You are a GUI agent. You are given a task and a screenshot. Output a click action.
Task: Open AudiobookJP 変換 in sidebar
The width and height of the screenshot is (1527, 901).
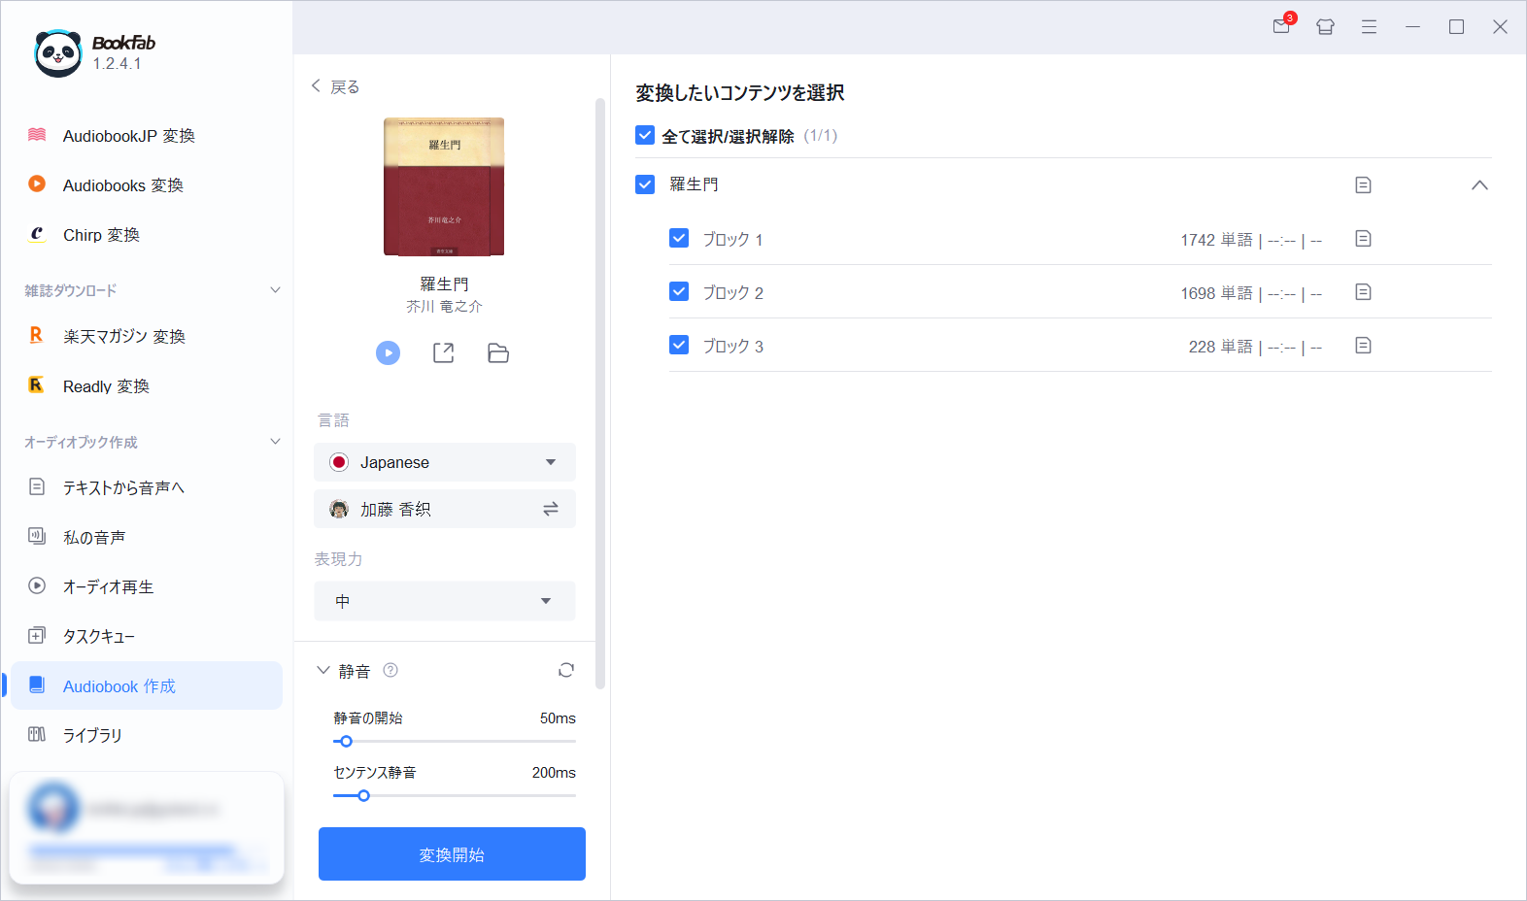[146, 136]
